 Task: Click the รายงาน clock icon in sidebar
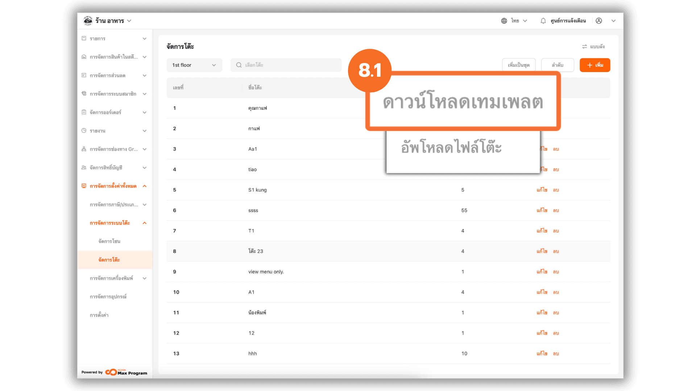(84, 131)
